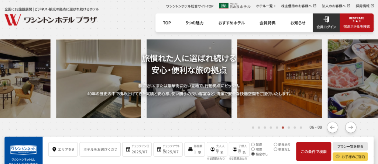Open the エリアを選ぶ area dropdown
Screen dimensions: 378x164
tap(63, 149)
